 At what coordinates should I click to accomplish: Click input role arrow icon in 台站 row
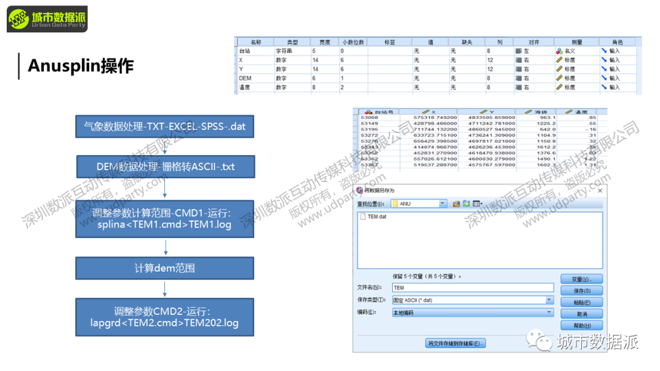pyautogui.click(x=604, y=51)
